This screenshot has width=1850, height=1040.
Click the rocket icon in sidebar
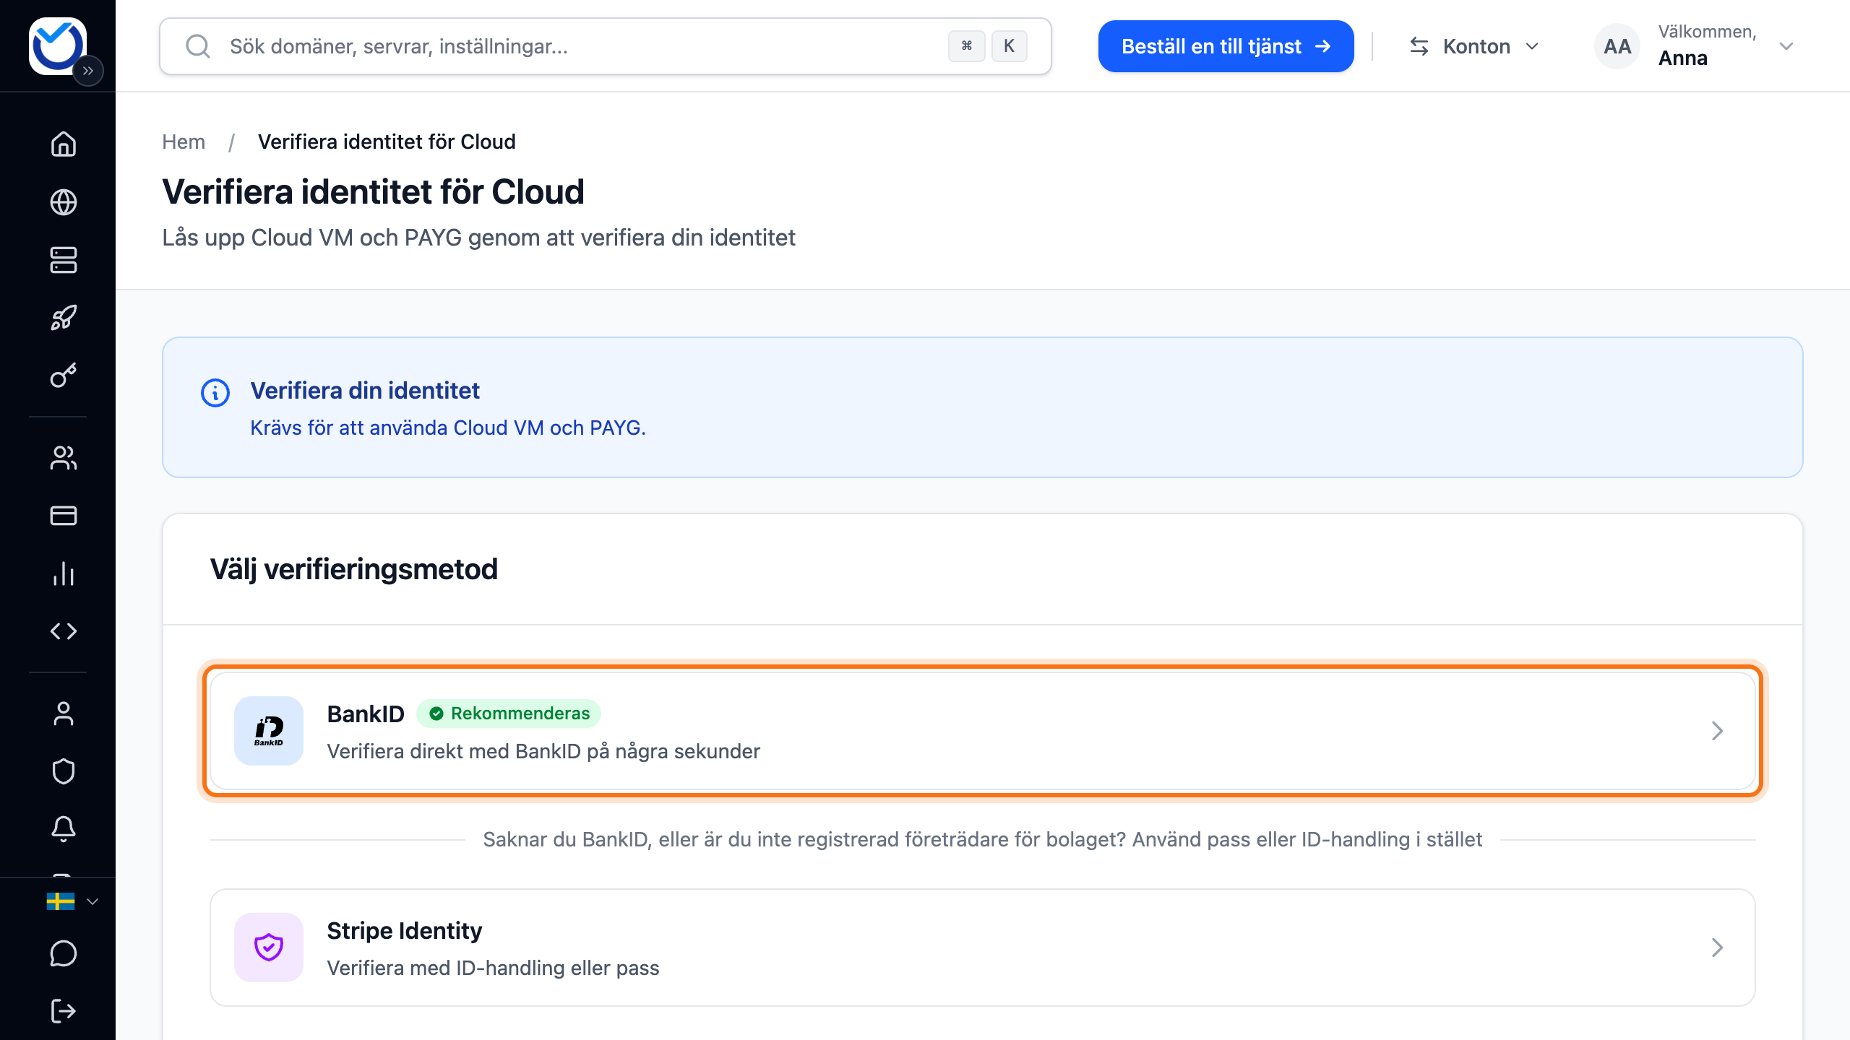[64, 318]
